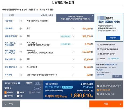Image resolution: width=127 pixels, height=109 pixels.
Task: Click the 552,800 원 premium amount
Action: (88, 52)
